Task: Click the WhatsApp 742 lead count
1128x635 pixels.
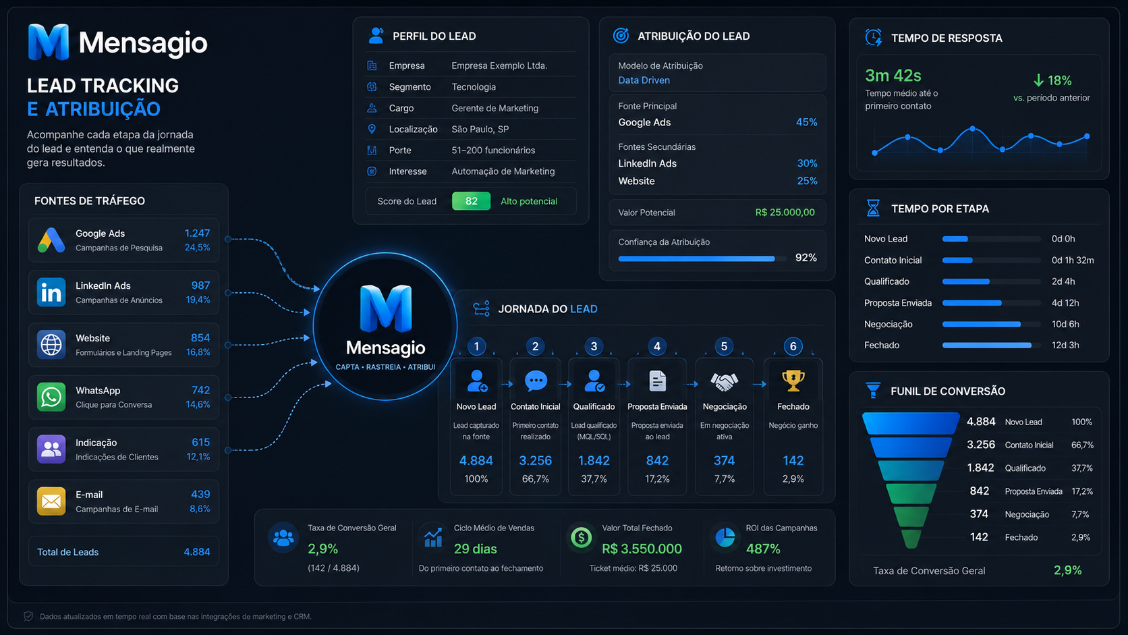Action: pyautogui.click(x=200, y=390)
